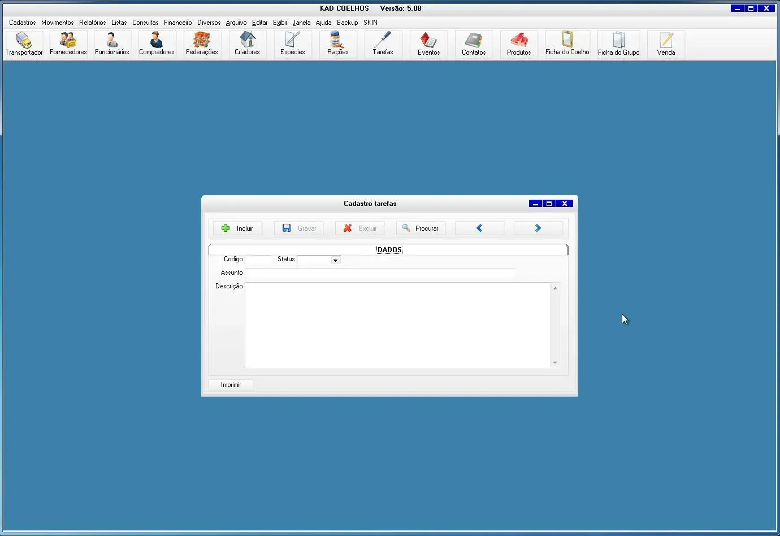Open Fornecedores from the toolbar
780x536 pixels.
(x=68, y=45)
